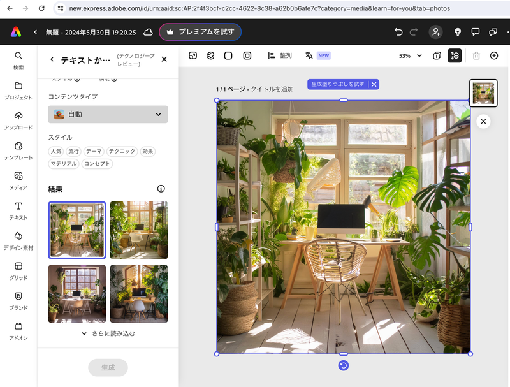The width and height of the screenshot is (510, 387).
Task: Select the テキスト panel in the sidebar
Action: [18, 210]
